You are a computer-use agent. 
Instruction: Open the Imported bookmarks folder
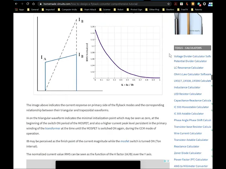point(48,10)
